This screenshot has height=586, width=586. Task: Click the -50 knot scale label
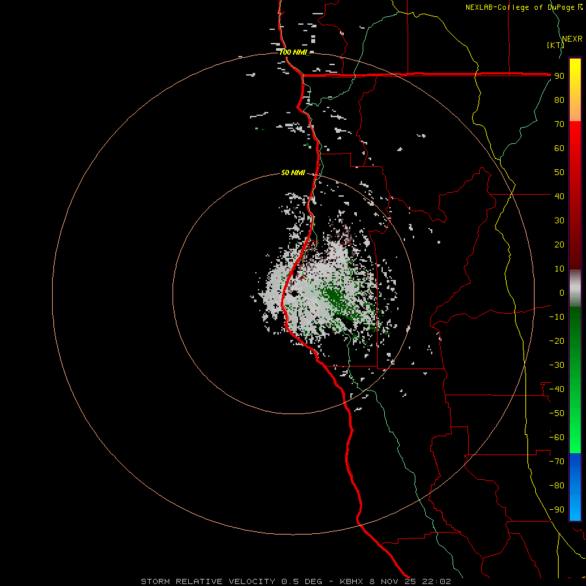(557, 413)
